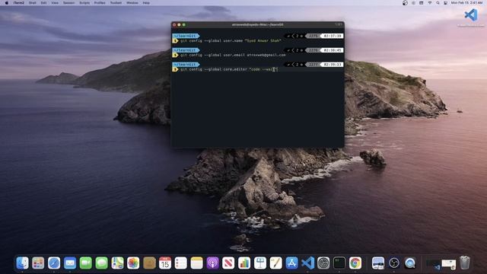The width and height of the screenshot is (487, 274).
Task: Click the git config user.email command line
Action: (x=233, y=55)
